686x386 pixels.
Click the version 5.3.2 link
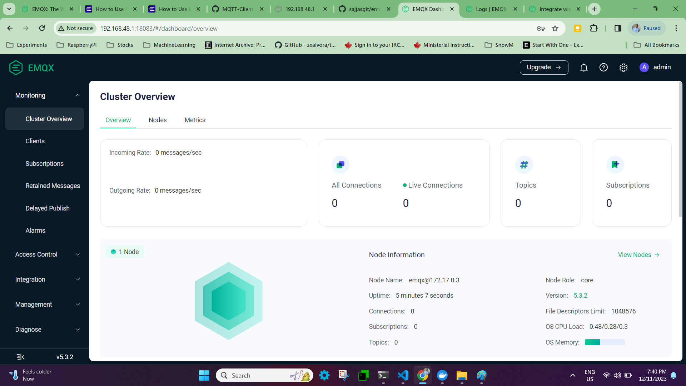coord(580,296)
